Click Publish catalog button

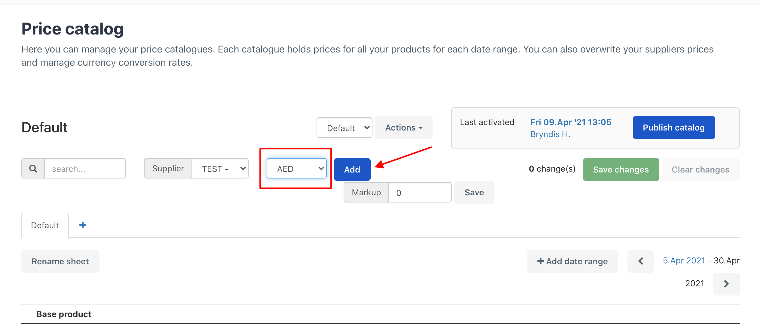[x=674, y=128]
